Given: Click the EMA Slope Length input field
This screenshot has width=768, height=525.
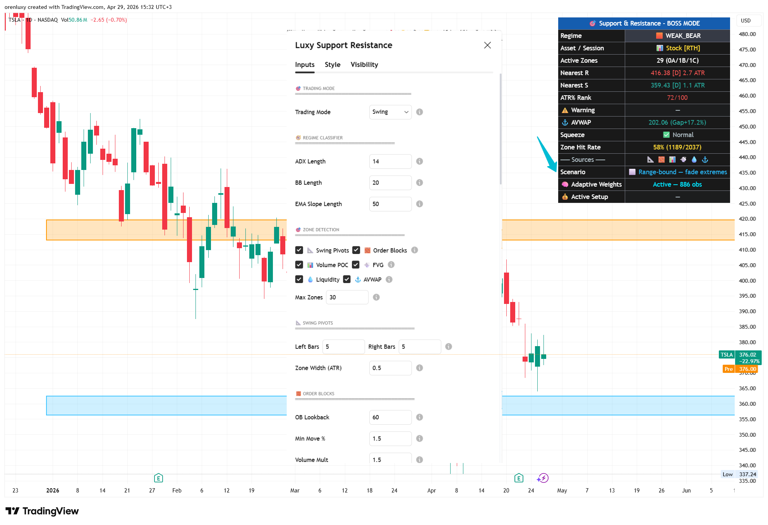Looking at the screenshot, I should pyautogui.click(x=390, y=204).
